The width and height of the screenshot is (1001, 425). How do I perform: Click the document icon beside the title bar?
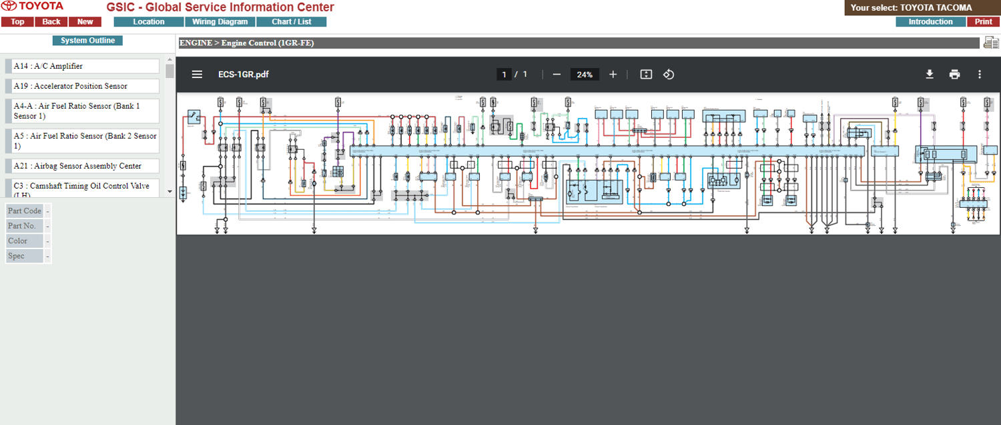pos(991,43)
